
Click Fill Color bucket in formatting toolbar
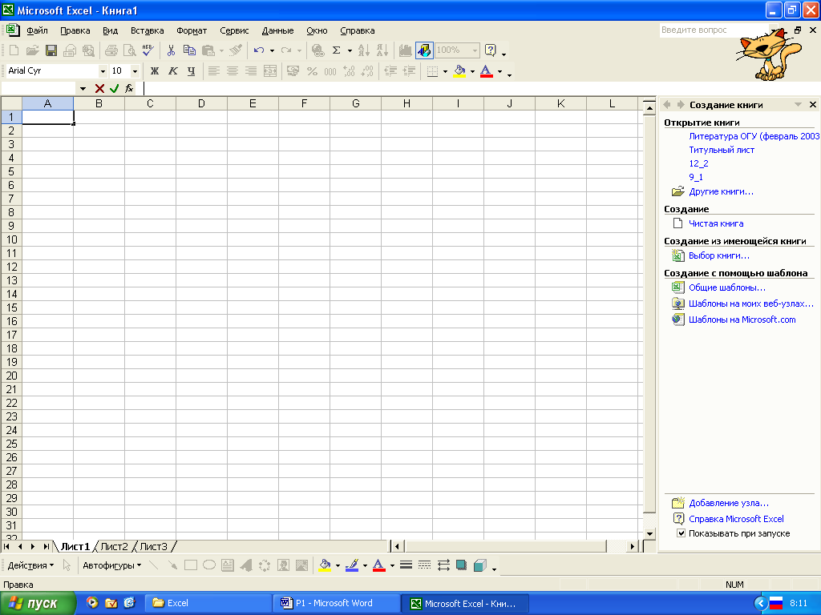[x=459, y=71]
